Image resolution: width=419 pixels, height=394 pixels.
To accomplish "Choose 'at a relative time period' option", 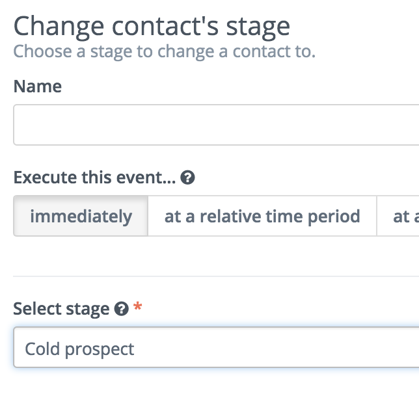I will point(262,216).
